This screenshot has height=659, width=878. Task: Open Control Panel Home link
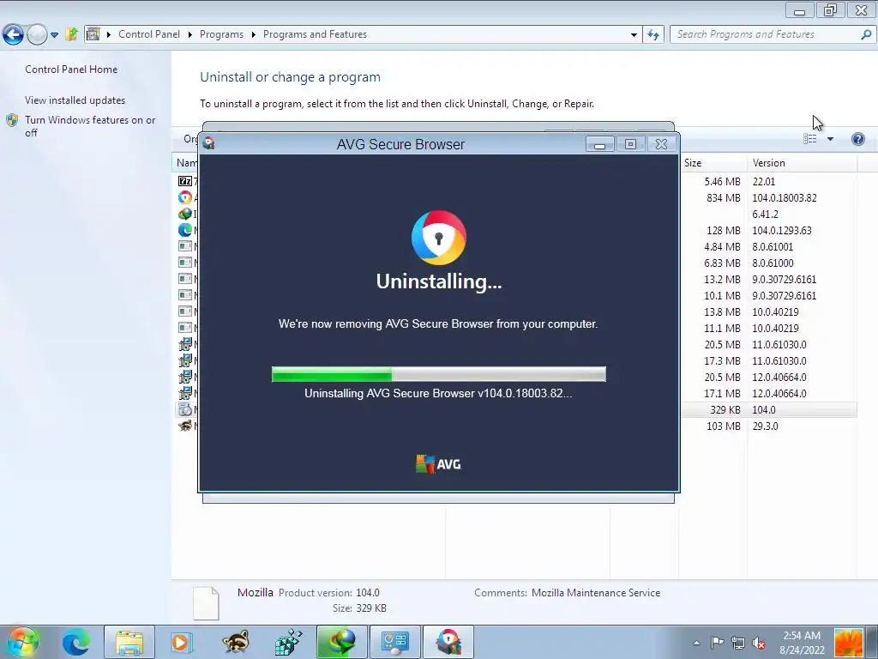tap(71, 70)
